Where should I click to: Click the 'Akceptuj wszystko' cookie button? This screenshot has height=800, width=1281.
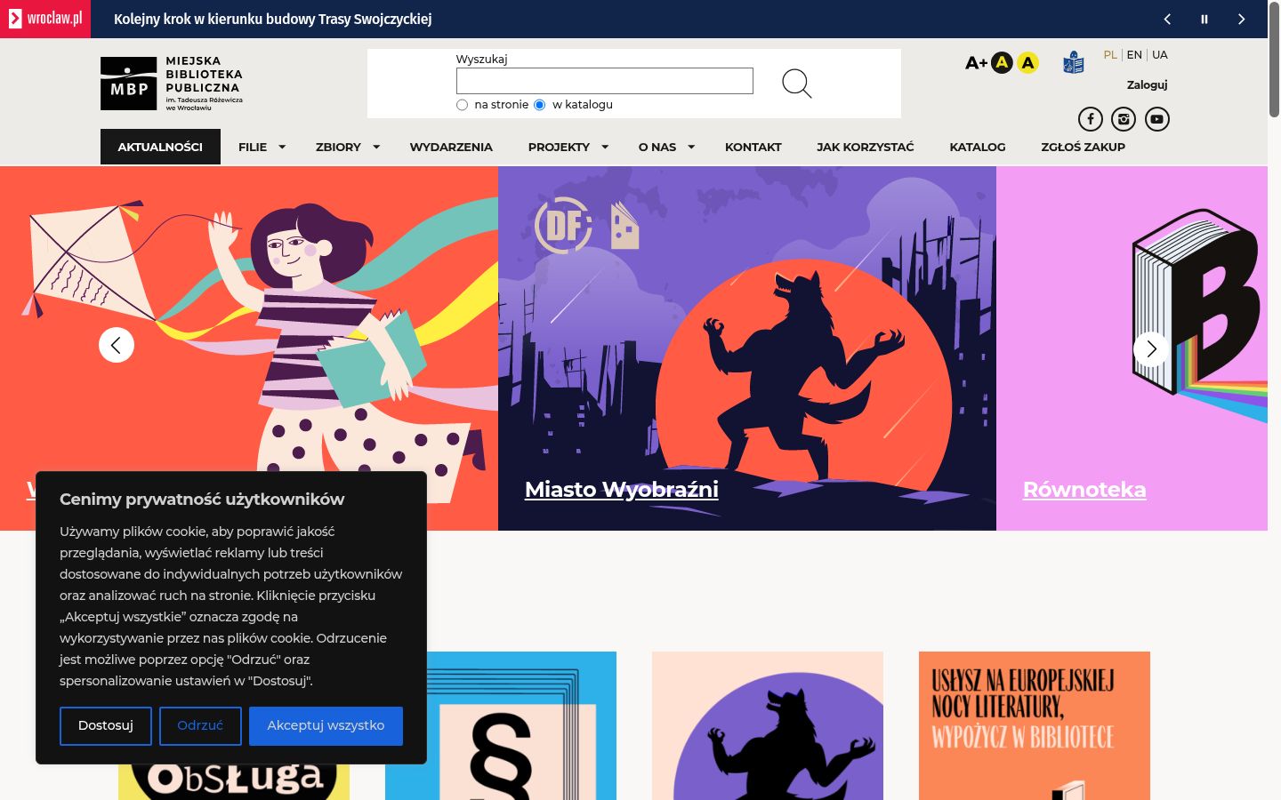coord(326,726)
